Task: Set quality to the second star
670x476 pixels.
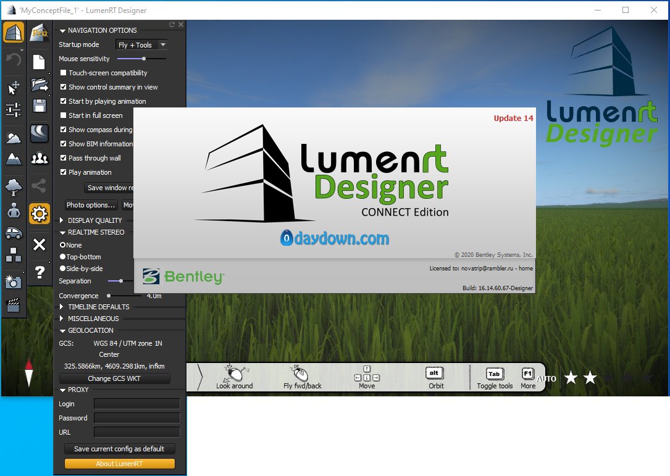Action: point(590,377)
